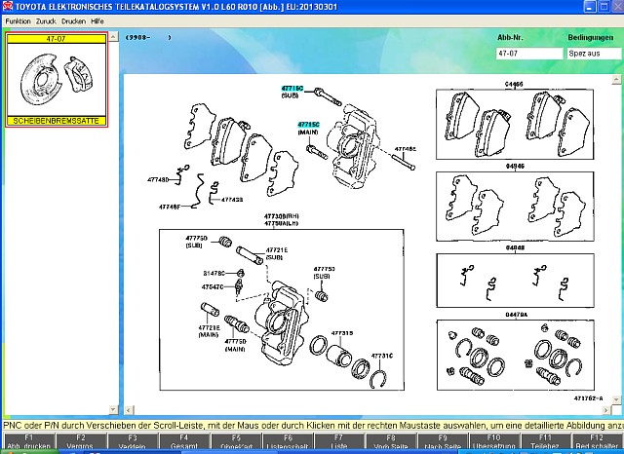Viewport: 624px width, 454px height.
Task: Click the Abb-Nr. input field
Action: click(x=529, y=54)
